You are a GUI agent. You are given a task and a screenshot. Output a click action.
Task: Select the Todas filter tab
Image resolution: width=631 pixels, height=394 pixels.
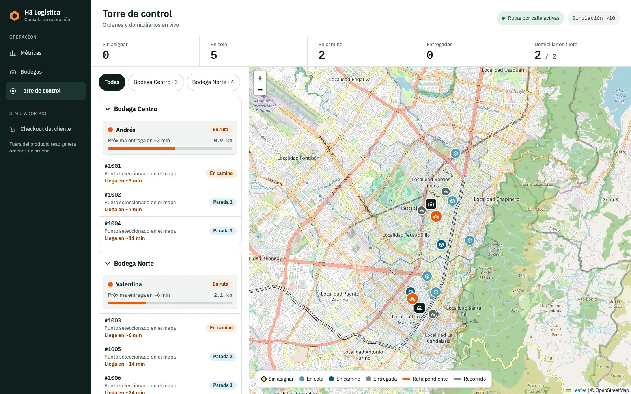(112, 82)
